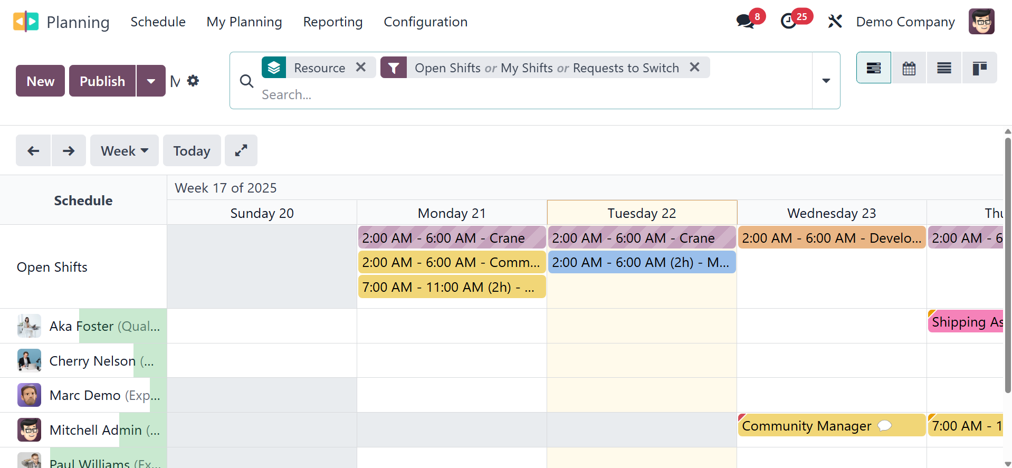This screenshot has width=1012, height=468.
Task: Open the yellow Community Manager shift
Action: 806,426
